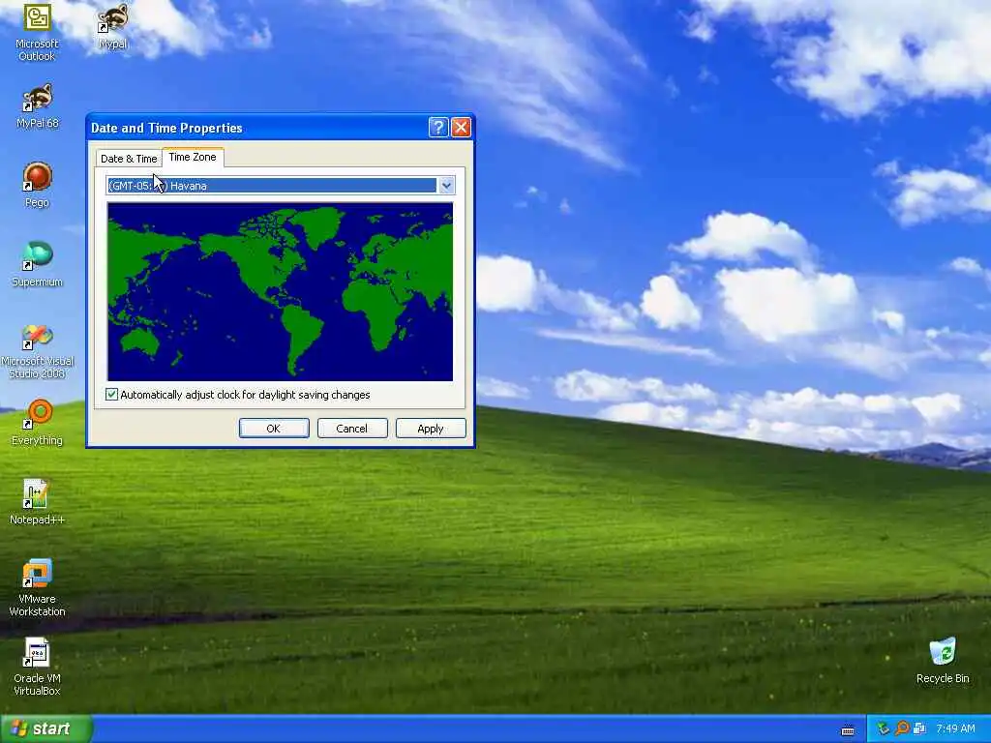Toggle automatic daylight saving adjustment checkbox

click(112, 395)
